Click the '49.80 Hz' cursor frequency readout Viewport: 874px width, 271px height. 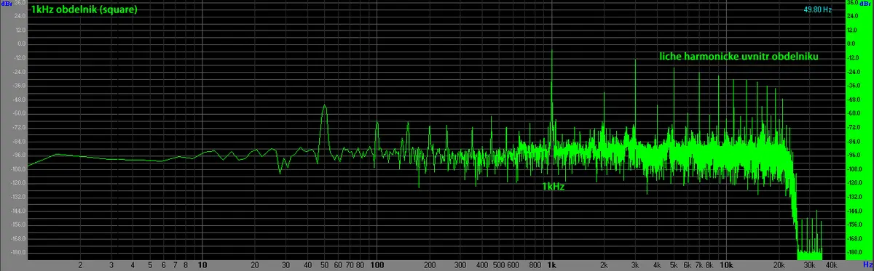point(818,10)
